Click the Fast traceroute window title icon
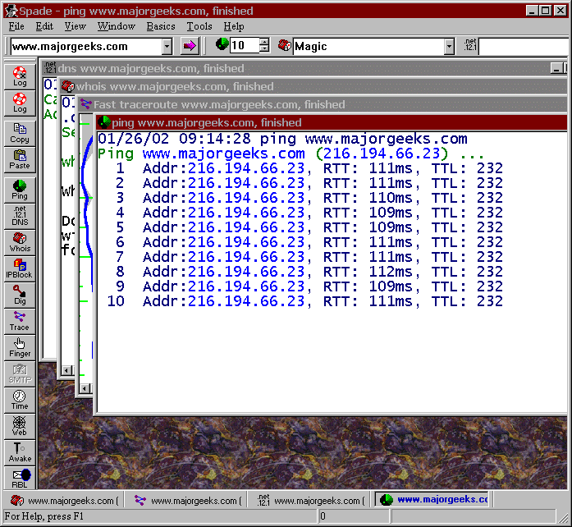The image size is (572, 527). coord(86,104)
